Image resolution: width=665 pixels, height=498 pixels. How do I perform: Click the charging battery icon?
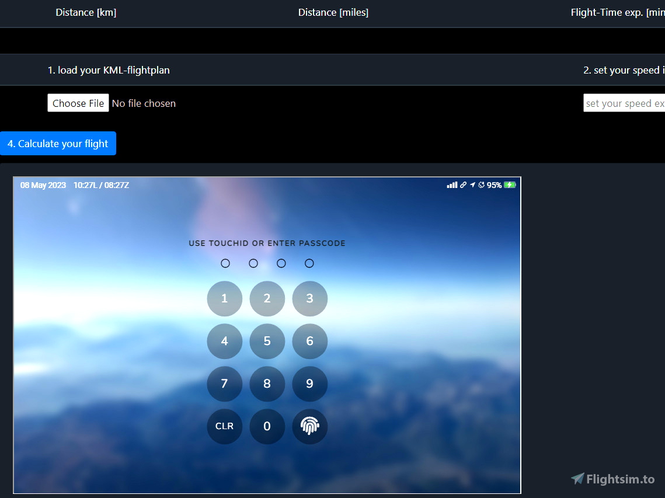(510, 185)
